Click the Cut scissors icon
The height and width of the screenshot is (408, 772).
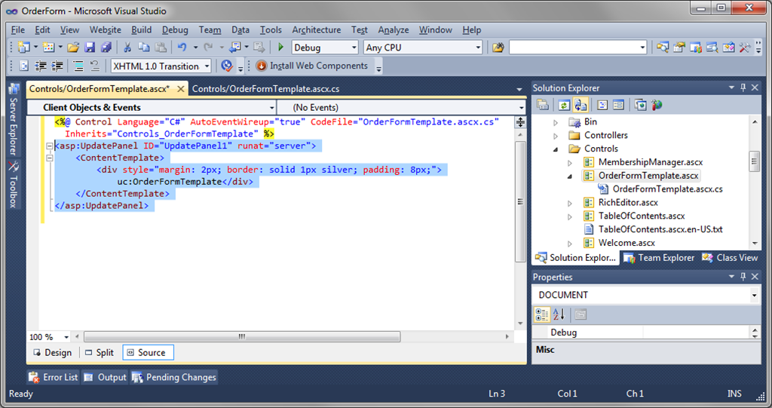[127, 48]
